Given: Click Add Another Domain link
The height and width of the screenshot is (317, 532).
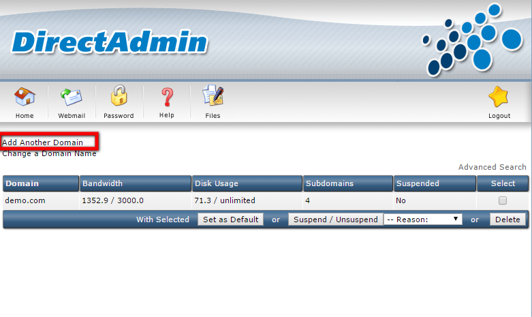Looking at the screenshot, I should point(42,142).
